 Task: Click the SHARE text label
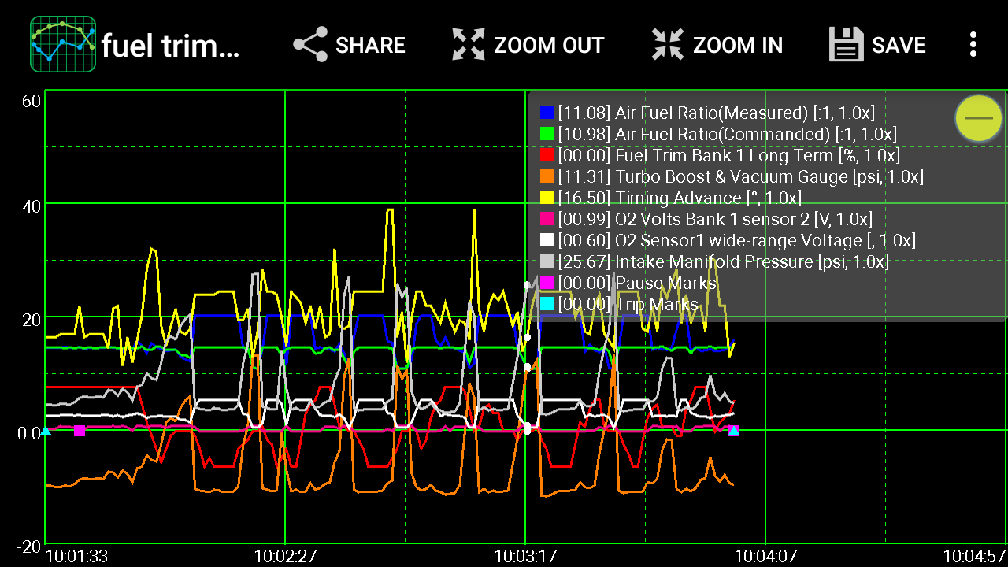370,46
